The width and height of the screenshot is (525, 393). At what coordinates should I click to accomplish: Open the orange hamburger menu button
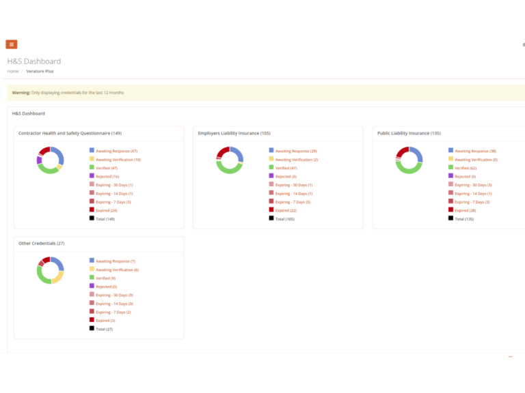coord(12,44)
